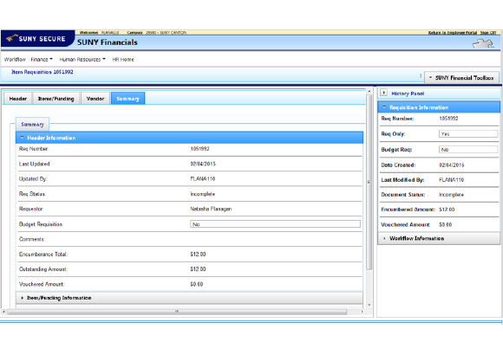This screenshot has height=355, width=503.
Task: Click Requestor name Natasha Flanagan
Action: coord(211,209)
